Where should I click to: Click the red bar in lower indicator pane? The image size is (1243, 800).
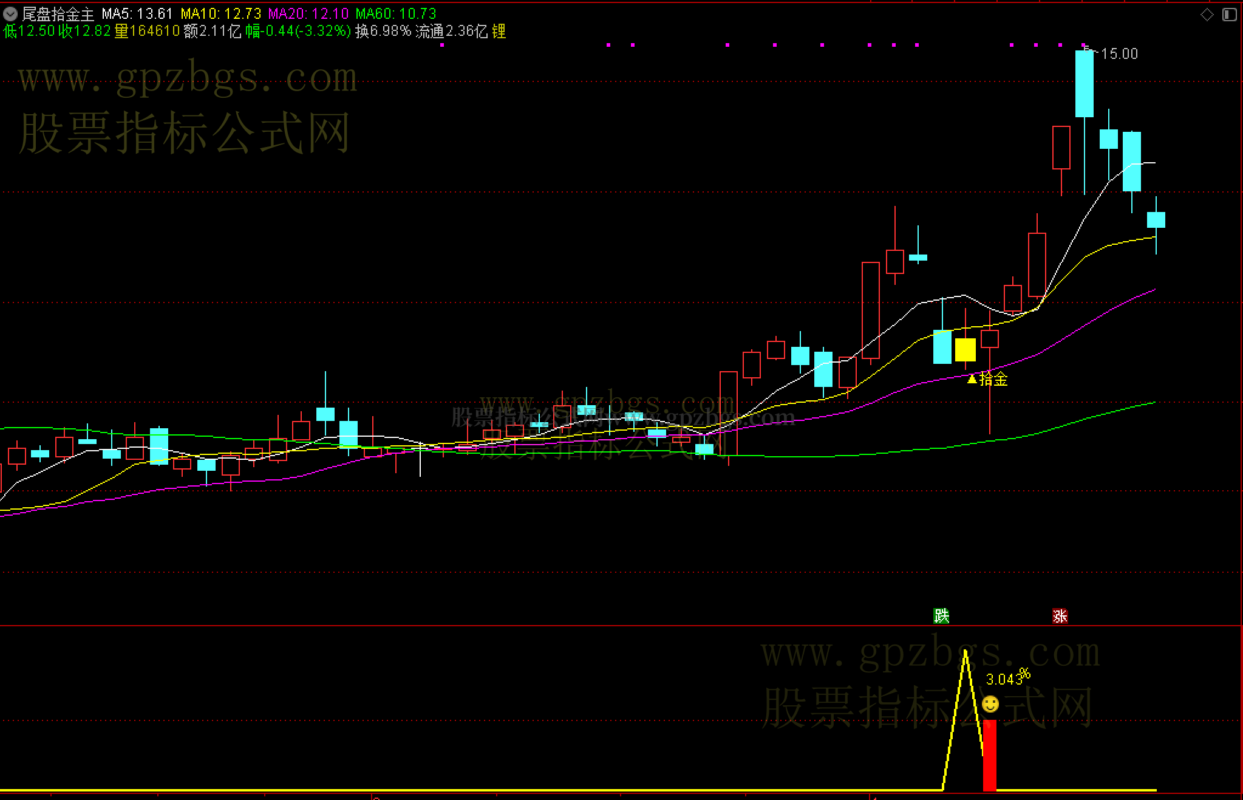990,755
